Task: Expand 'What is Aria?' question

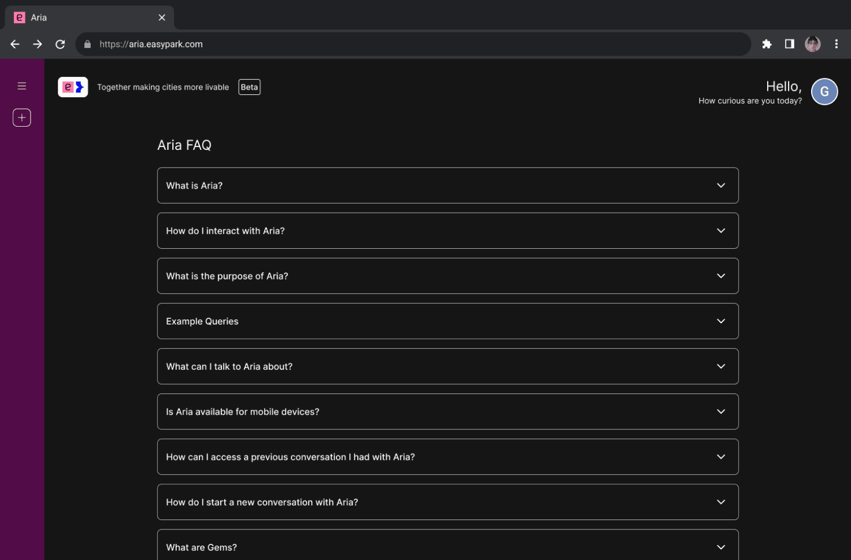Action: [x=448, y=186]
